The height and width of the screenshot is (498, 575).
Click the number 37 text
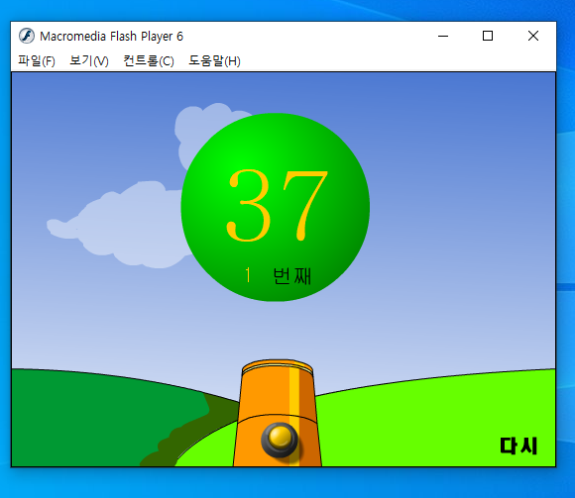coord(277,205)
